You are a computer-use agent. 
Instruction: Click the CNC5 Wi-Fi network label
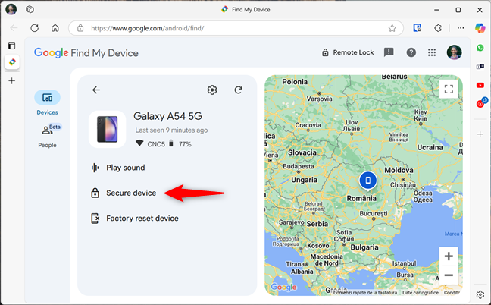(x=156, y=144)
